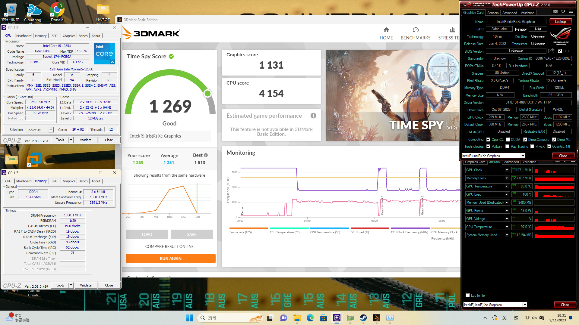The height and width of the screenshot is (325, 579).
Task: Click the info icon next to Best score
Action: (206, 155)
